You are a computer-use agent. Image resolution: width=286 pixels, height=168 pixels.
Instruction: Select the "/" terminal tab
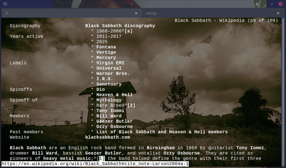tap(71, 13)
